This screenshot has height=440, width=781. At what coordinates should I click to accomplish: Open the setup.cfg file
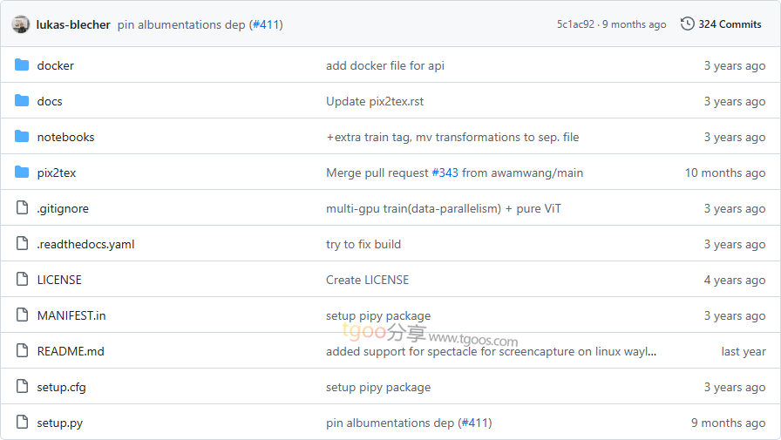pyautogui.click(x=59, y=387)
